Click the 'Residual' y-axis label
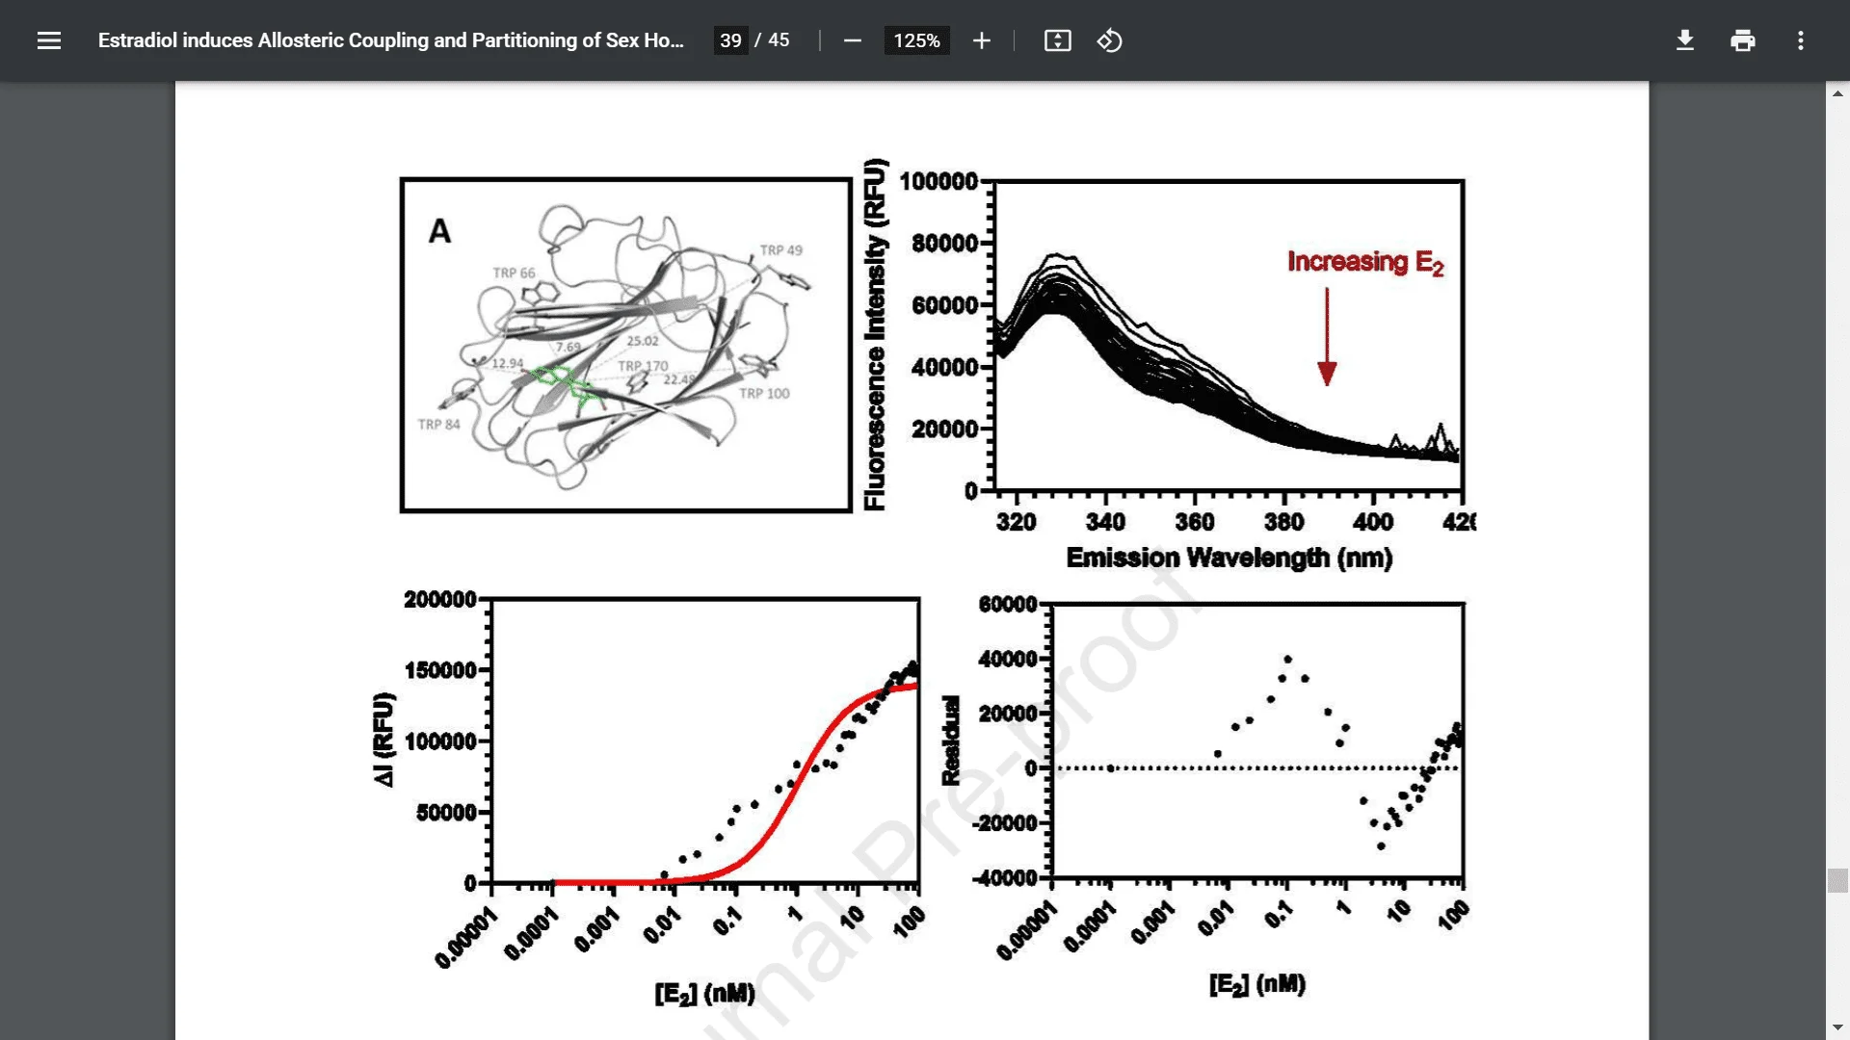The width and height of the screenshot is (1850, 1040). pyautogui.click(x=951, y=741)
